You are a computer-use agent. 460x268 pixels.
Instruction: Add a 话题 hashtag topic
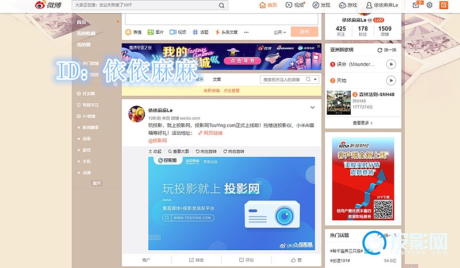pyautogui.click(x=200, y=32)
